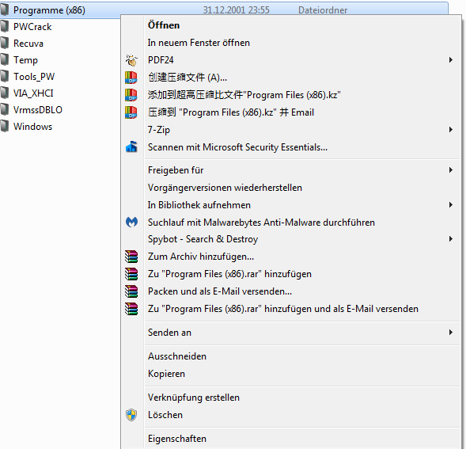
Task: Expand the 7-Zip submenu arrow
Action: [x=451, y=129]
